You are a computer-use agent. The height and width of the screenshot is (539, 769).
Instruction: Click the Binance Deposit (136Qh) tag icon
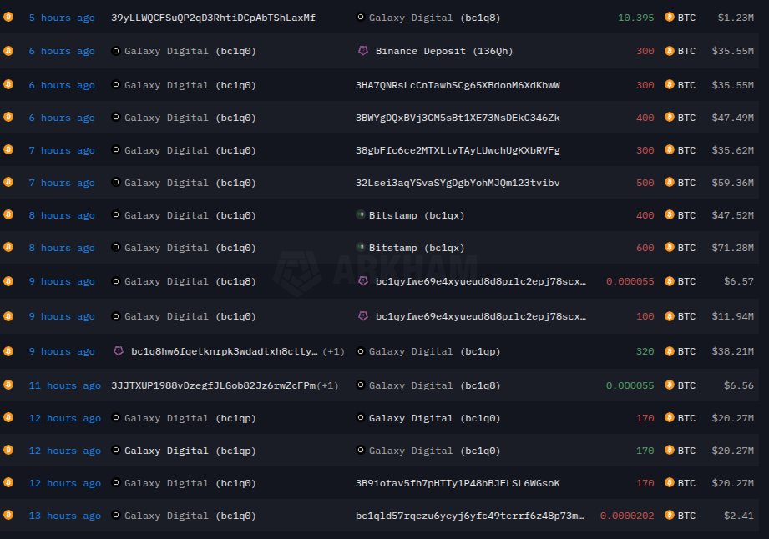point(363,50)
